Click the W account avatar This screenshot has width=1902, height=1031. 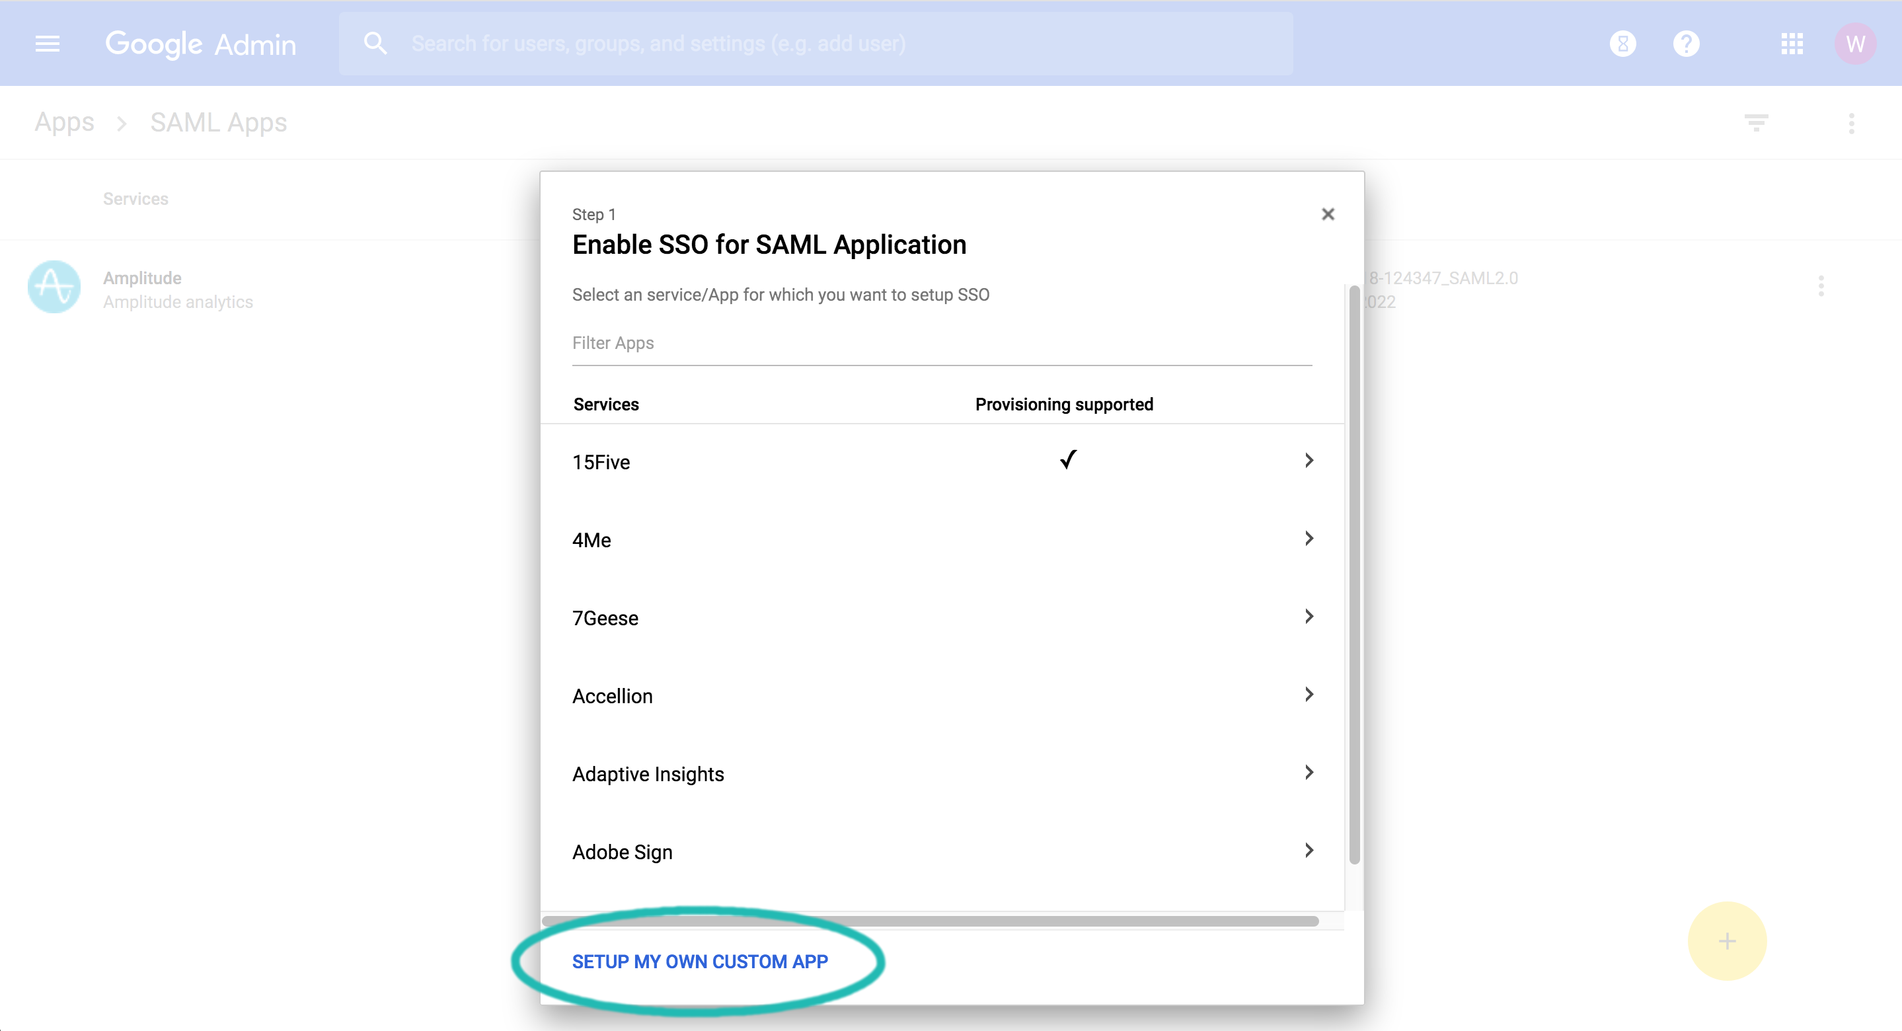coord(1856,43)
